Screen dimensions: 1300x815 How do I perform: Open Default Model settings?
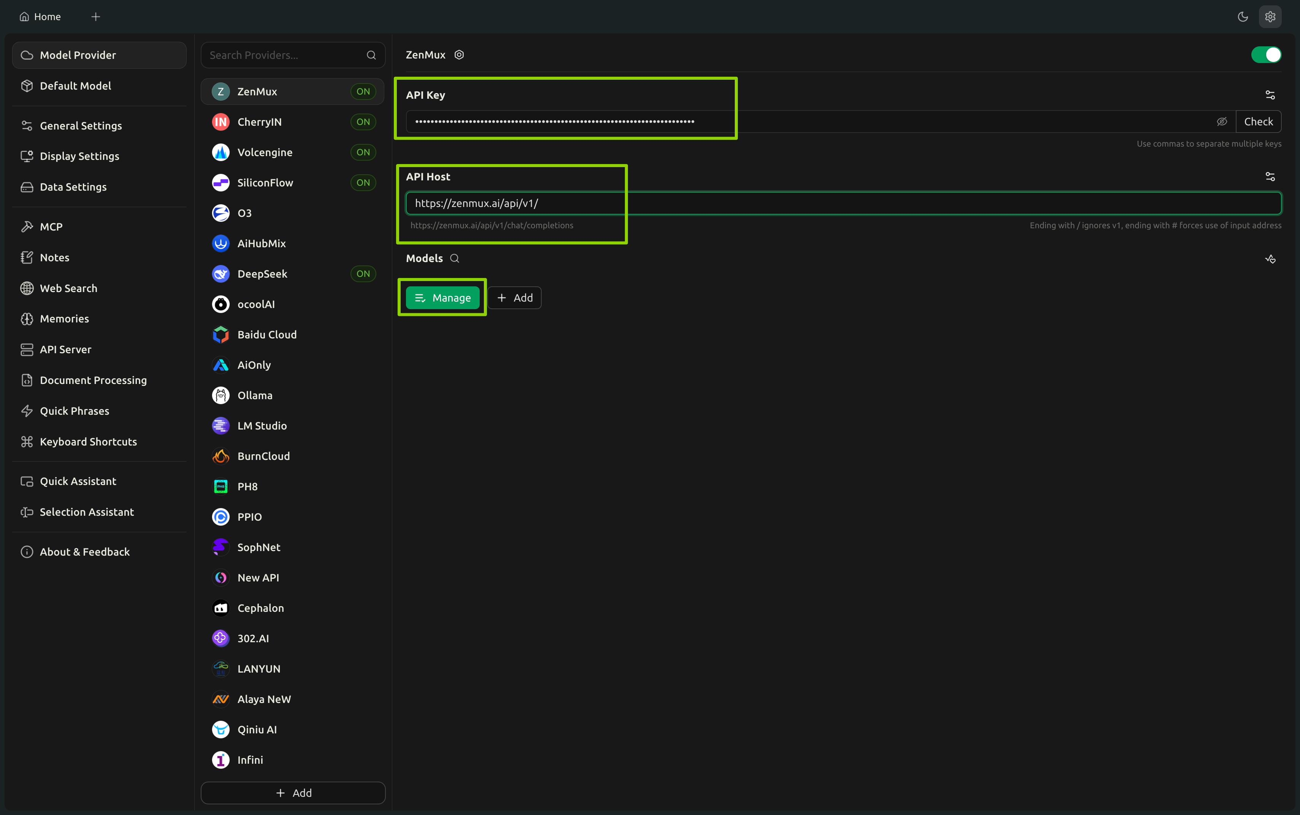[x=99, y=86]
